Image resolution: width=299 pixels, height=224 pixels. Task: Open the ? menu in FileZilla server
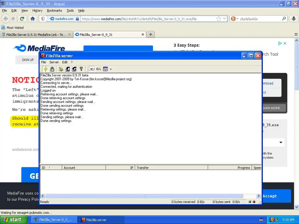pyautogui.click(x=72, y=62)
